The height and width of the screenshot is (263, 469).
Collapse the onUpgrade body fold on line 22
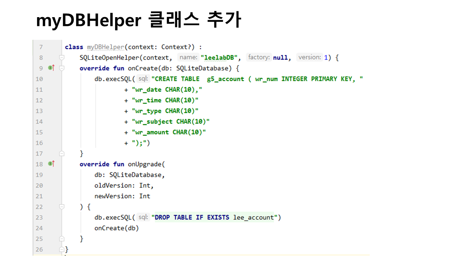pyautogui.click(x=62, y=207)
